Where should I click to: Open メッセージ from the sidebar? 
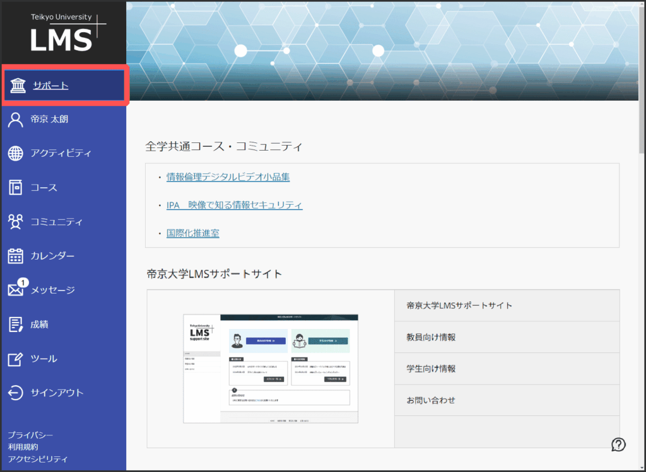(53, 290)
